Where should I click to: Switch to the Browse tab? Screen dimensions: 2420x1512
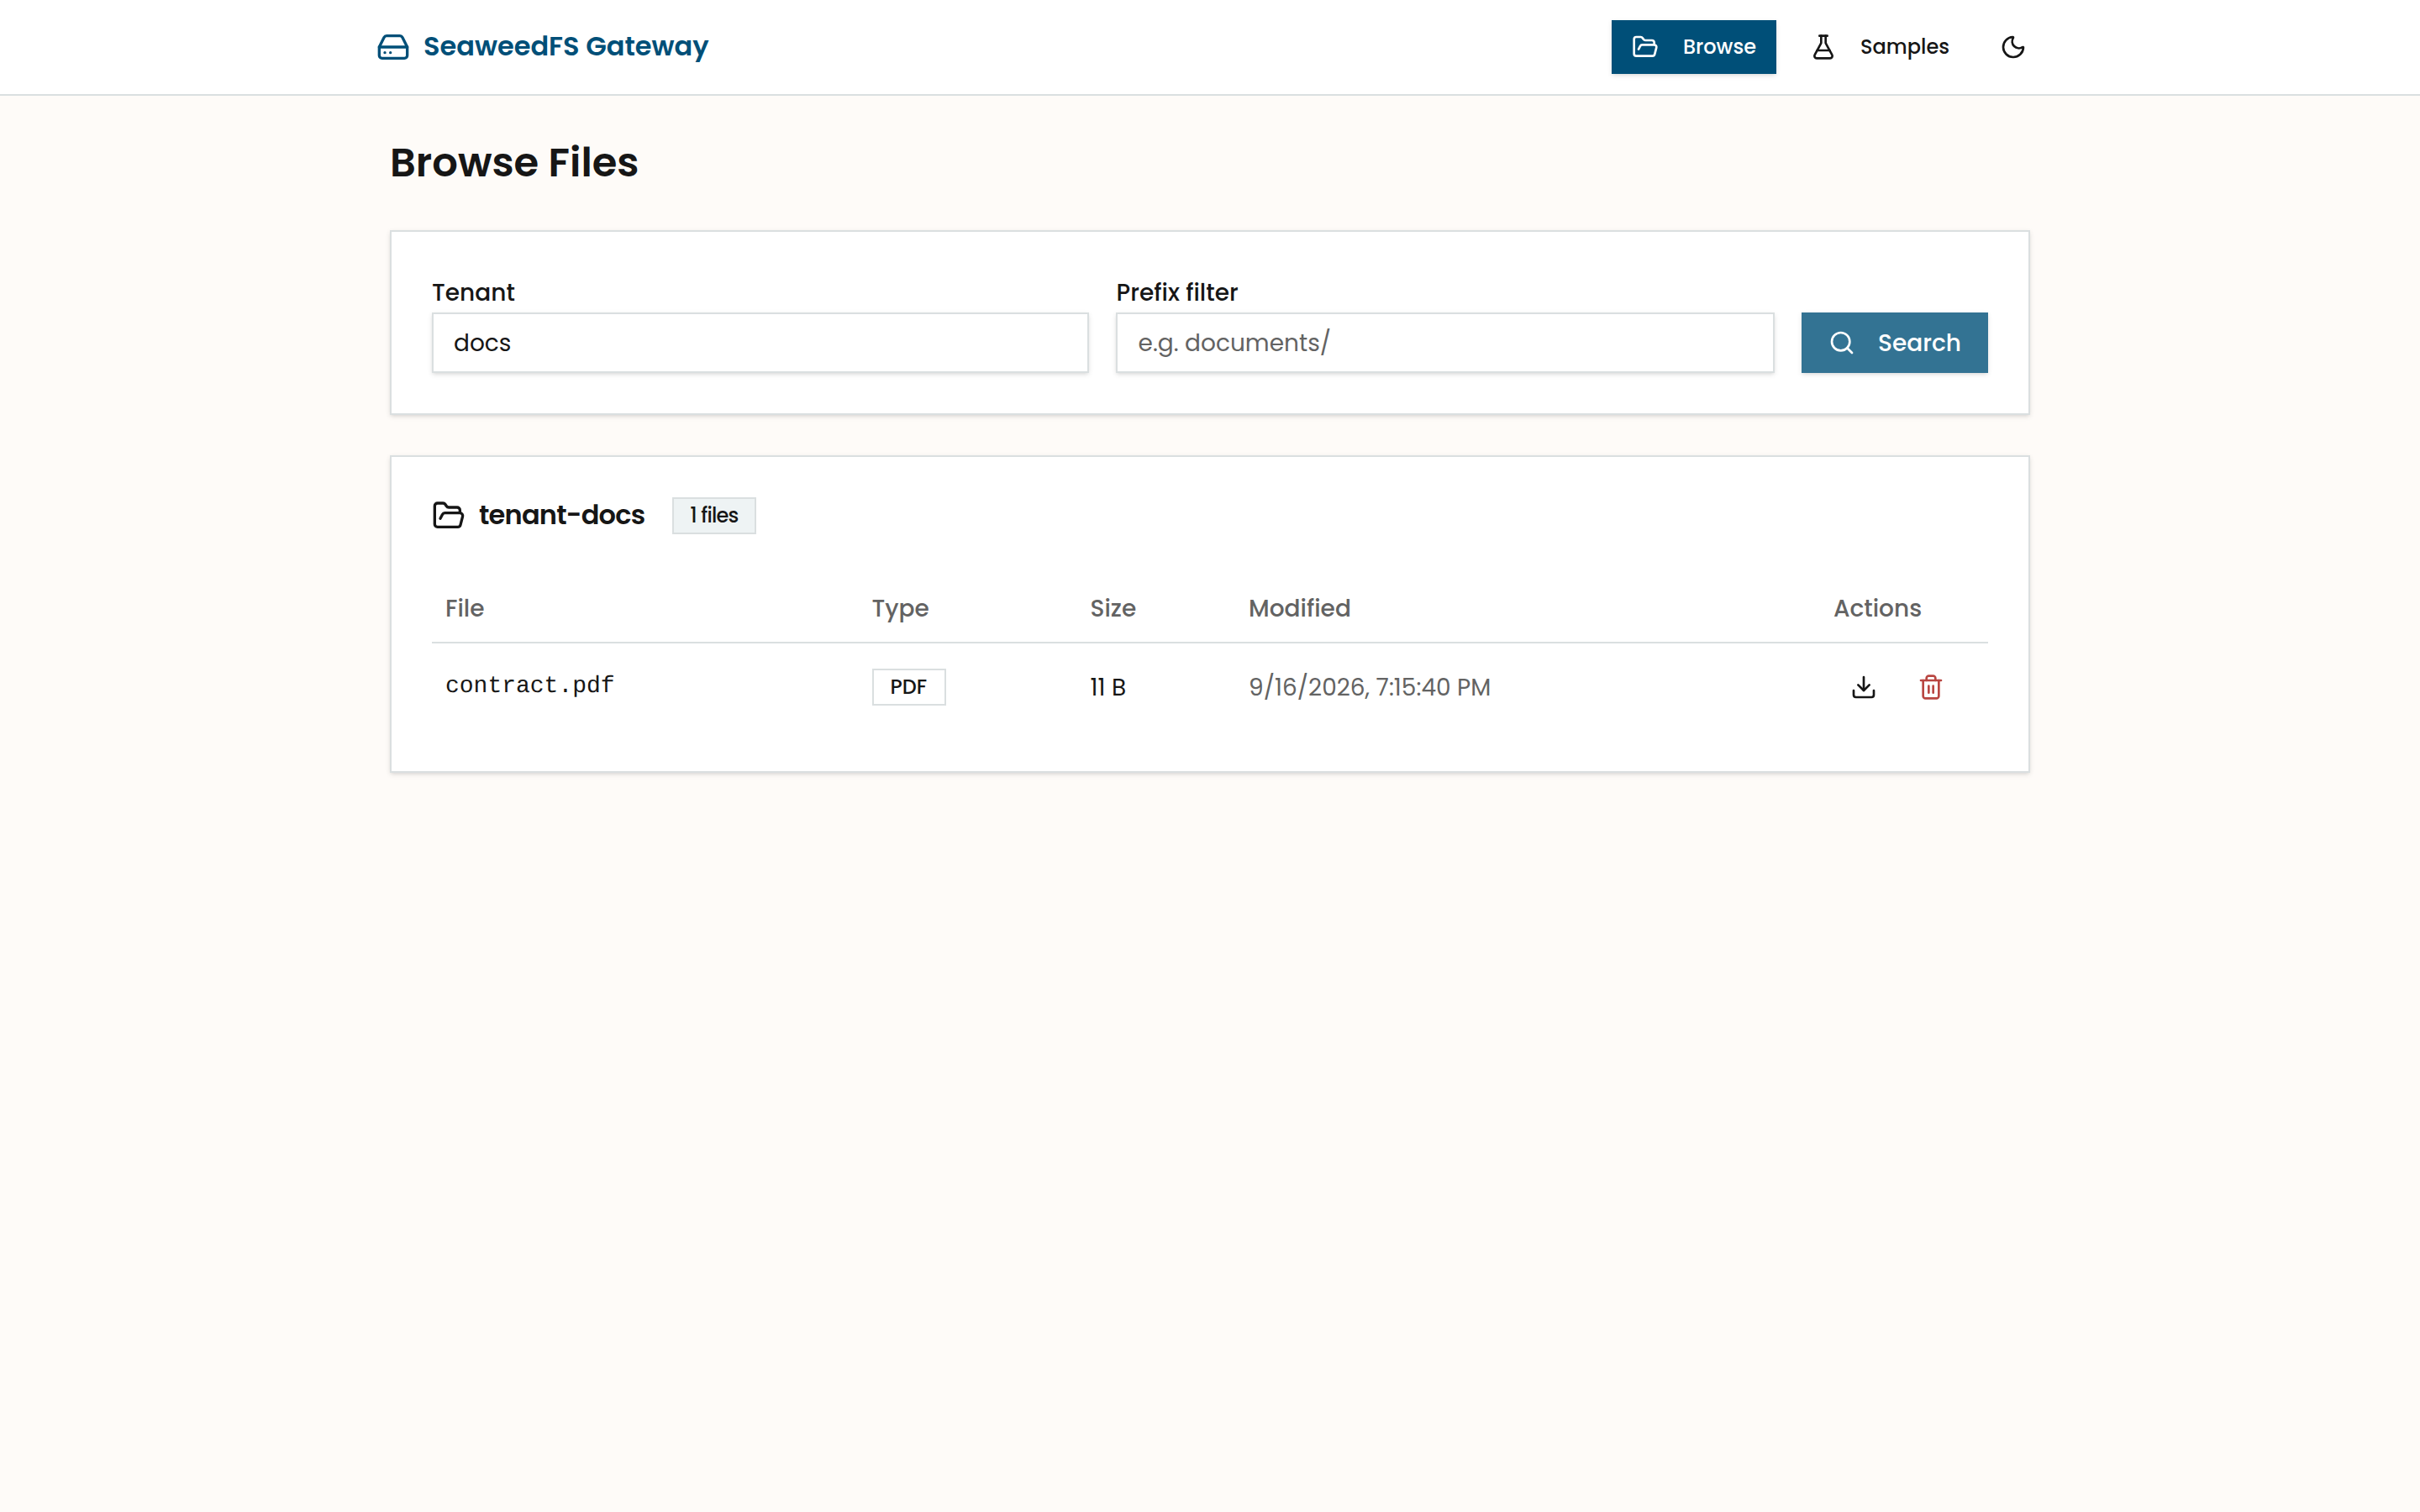coord(1693,47)
